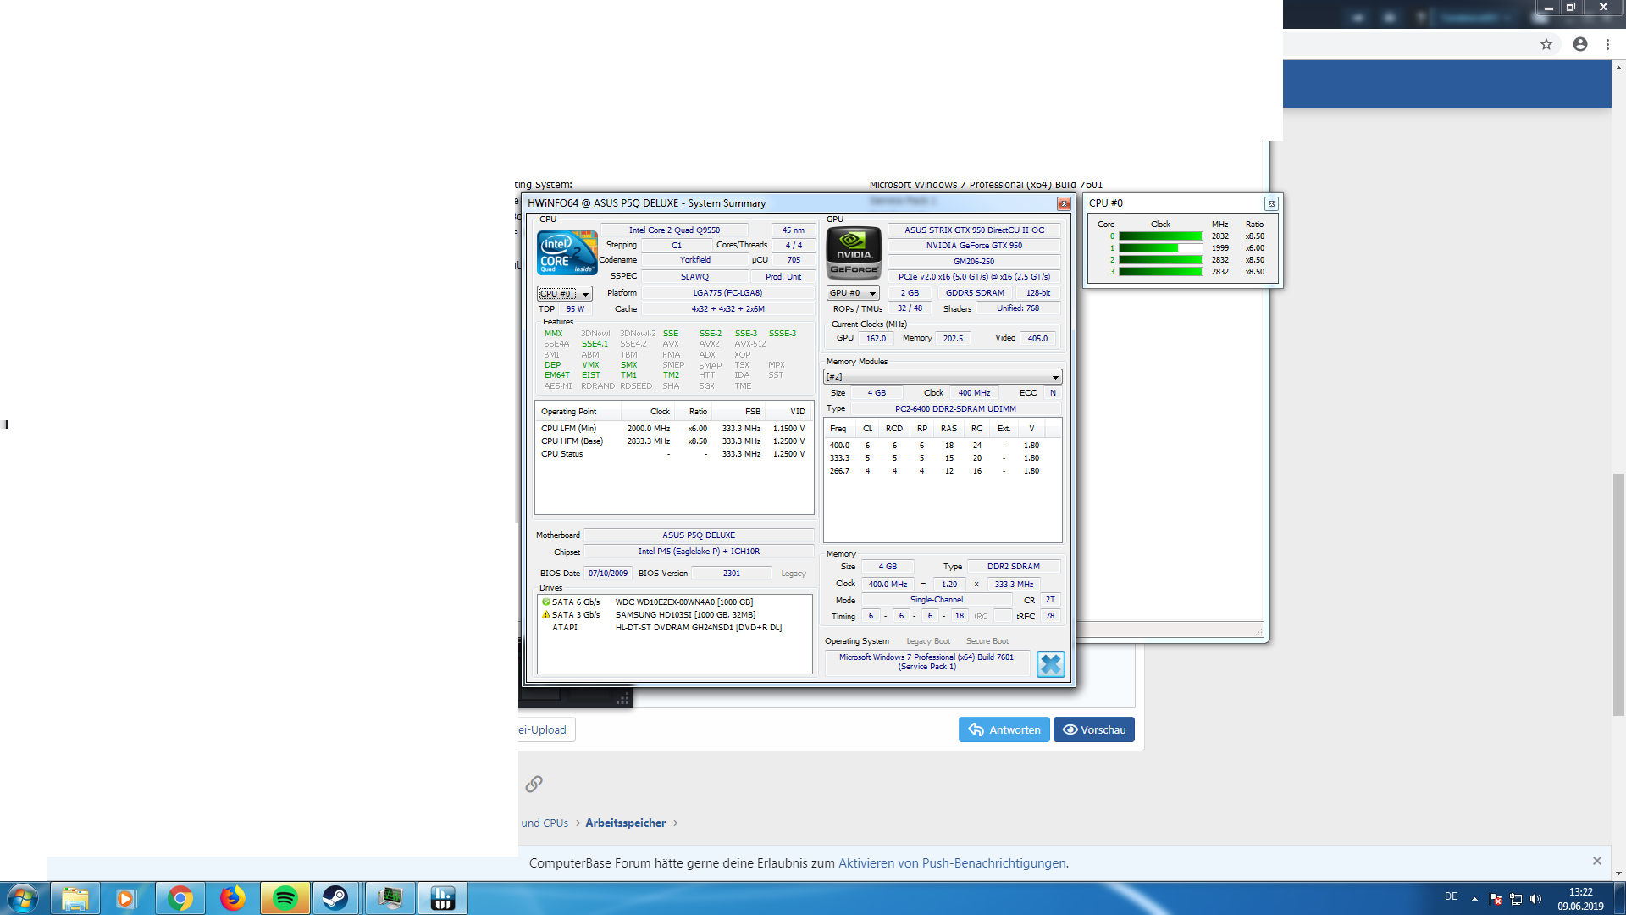Open Spotify from the taskbar
The height and width of the screenshot is (915, 1626).
(285, 898)
